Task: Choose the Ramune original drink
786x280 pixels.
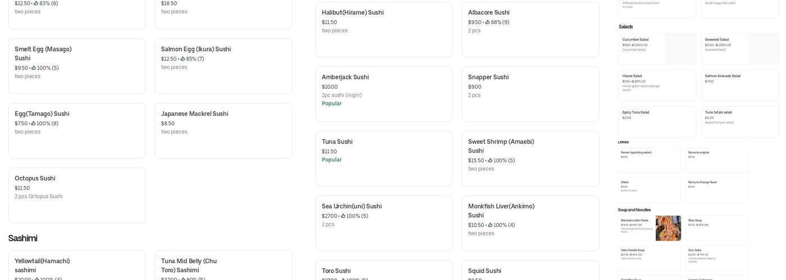Action: coord(716,160)
